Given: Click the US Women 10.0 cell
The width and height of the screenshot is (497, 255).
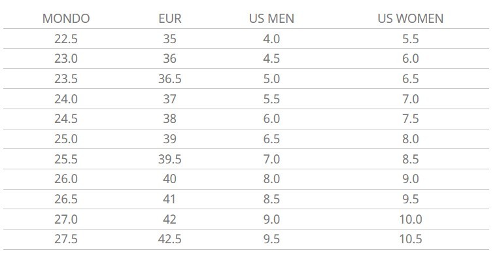Looking at the screenshot, I should click(411, 219).
